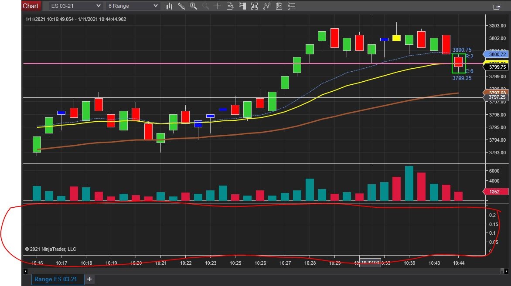Add a new tab with plus button

click(x=89, y=279)
